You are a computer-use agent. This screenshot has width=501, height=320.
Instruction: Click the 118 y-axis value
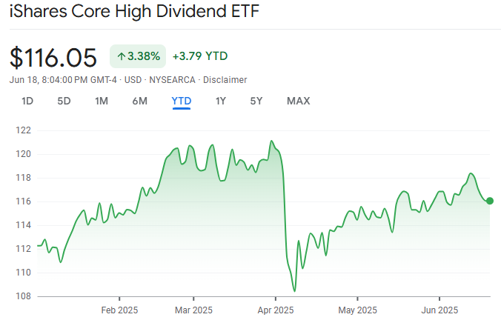point(23,178)
